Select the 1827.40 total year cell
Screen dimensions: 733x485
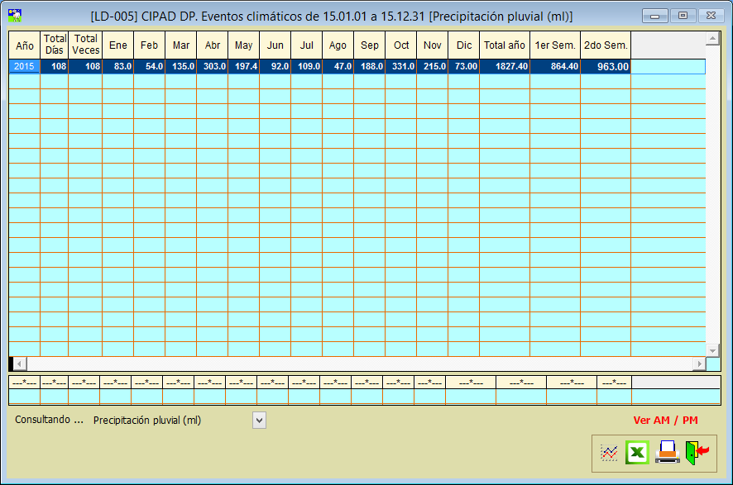click(505, 67)
